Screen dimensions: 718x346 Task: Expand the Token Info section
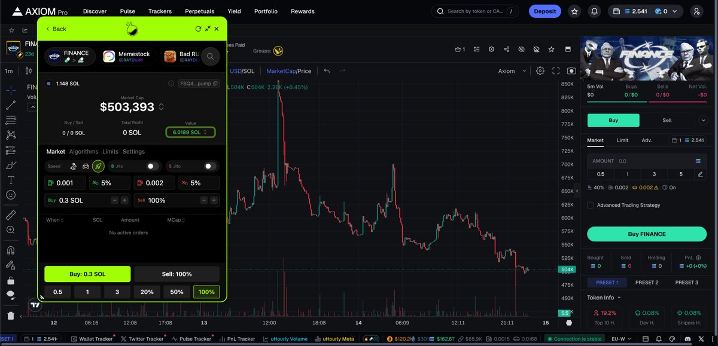pyautogui.click(x=604, y=298)
